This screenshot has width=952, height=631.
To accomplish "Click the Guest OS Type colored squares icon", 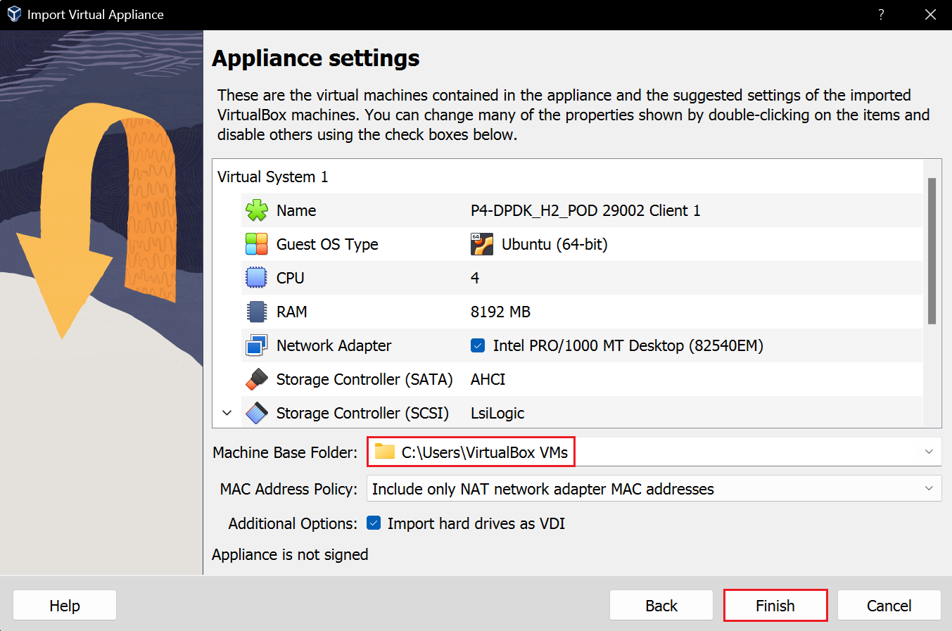I will click(x=257, y=244).
